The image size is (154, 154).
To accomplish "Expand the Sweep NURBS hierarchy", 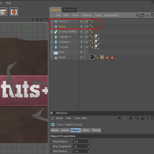I will (x=52, y=32).
